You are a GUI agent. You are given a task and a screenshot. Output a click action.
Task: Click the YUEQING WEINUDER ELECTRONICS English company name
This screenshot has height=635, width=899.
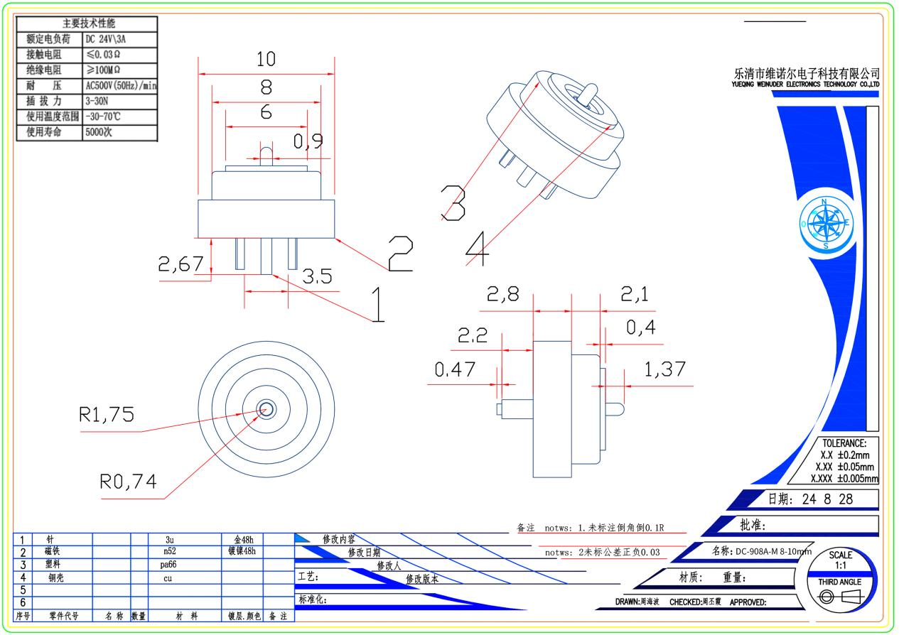point(806,84)
